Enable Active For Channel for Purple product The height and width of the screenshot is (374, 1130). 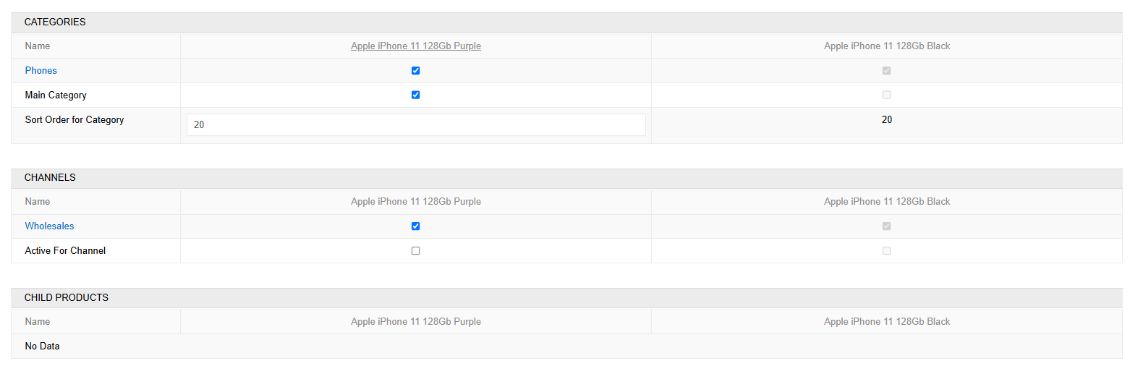[415, 251]
